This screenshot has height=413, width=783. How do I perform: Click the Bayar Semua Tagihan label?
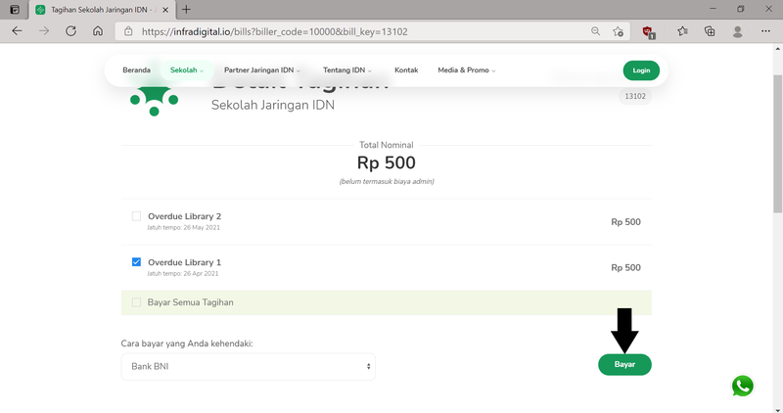[190, 302]
